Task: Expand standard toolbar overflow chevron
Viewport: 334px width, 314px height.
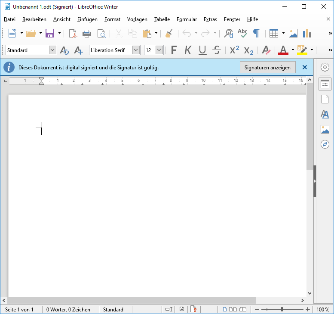Action: (x=330, y=33)
